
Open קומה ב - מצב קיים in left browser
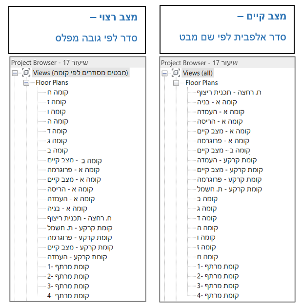point(75,160)
